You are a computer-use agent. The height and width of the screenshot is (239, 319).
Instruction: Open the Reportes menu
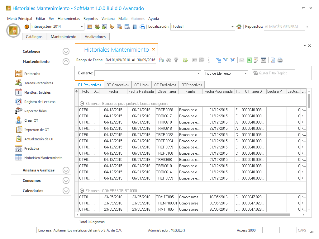tap(91, 19)
